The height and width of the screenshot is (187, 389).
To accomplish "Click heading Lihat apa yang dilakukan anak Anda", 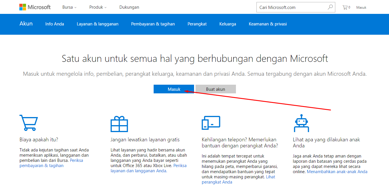I will 327,142.
